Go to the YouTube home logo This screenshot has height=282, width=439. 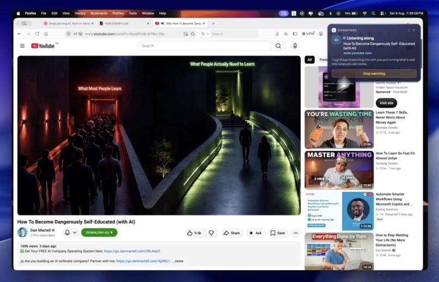(42, 46)
